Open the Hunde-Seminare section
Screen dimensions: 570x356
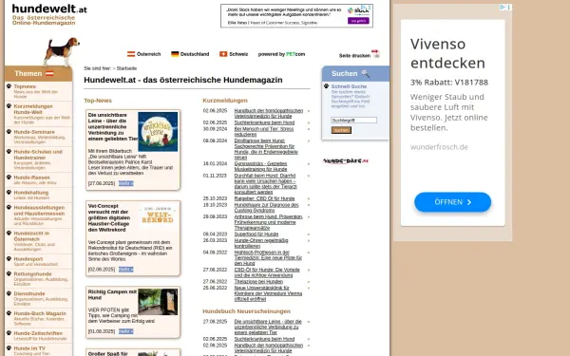click(x=34, y=132)
